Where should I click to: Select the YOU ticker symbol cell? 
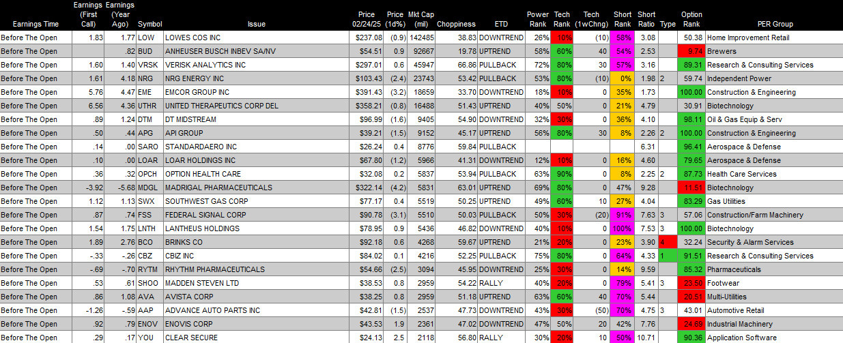click(x=149, y=338)
